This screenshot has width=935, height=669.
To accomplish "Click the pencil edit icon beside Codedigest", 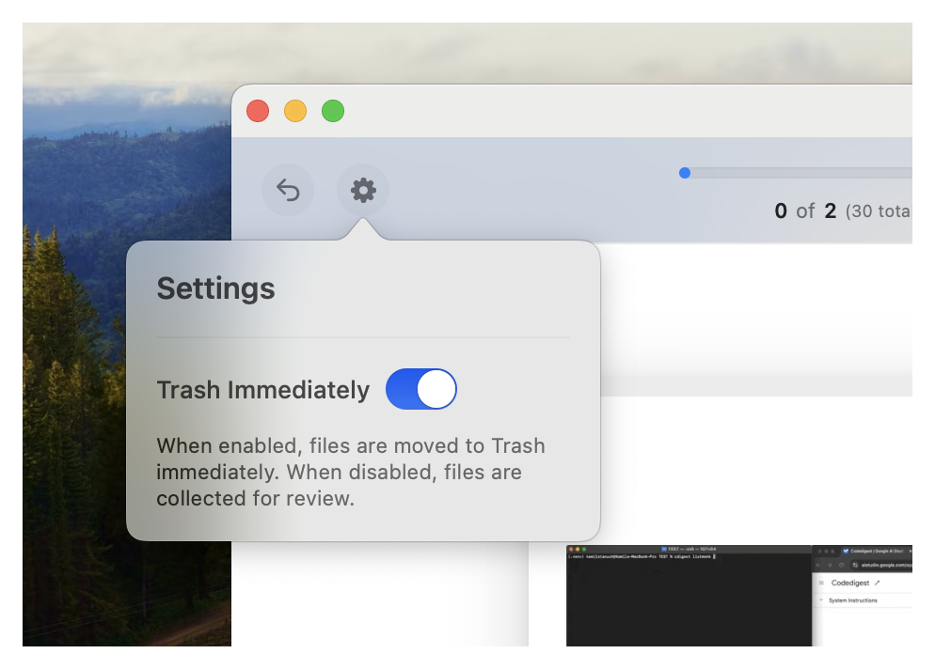I will [x=877, y=583].
